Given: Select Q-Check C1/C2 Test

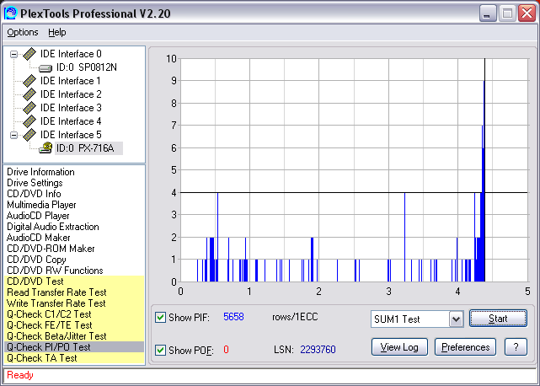Looking at the screenshot, I should (74, 314).
